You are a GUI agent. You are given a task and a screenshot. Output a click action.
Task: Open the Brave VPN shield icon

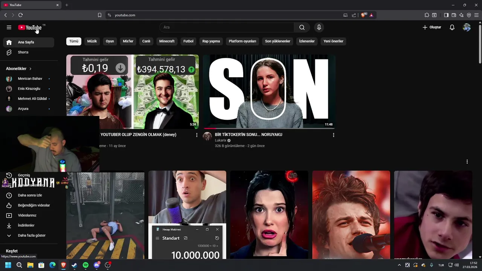(469, 15)
